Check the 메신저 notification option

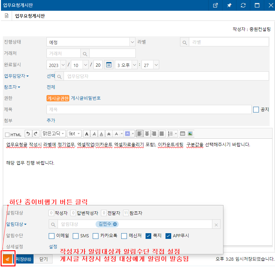click(x=124, y=236)
